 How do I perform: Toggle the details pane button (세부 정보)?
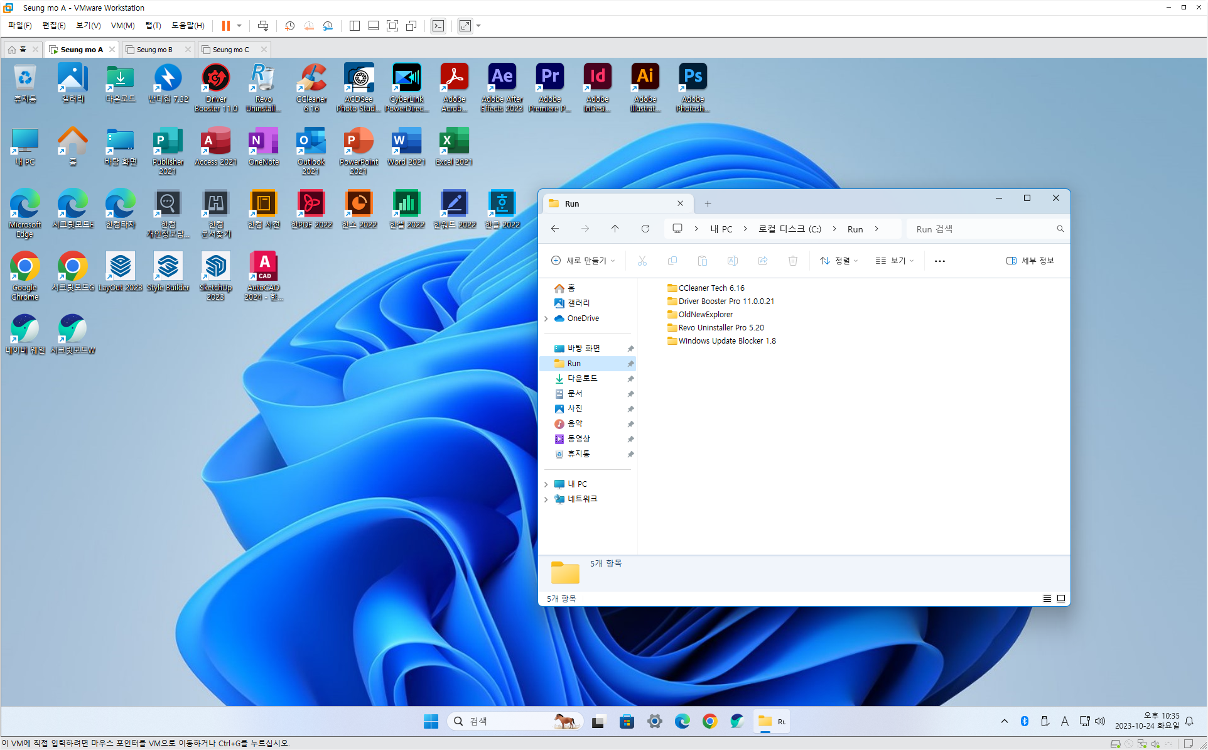click(1030, 261)
